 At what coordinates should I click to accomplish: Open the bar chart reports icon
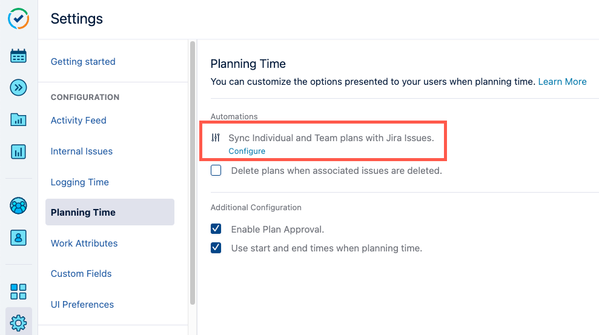tap(18, 151)
